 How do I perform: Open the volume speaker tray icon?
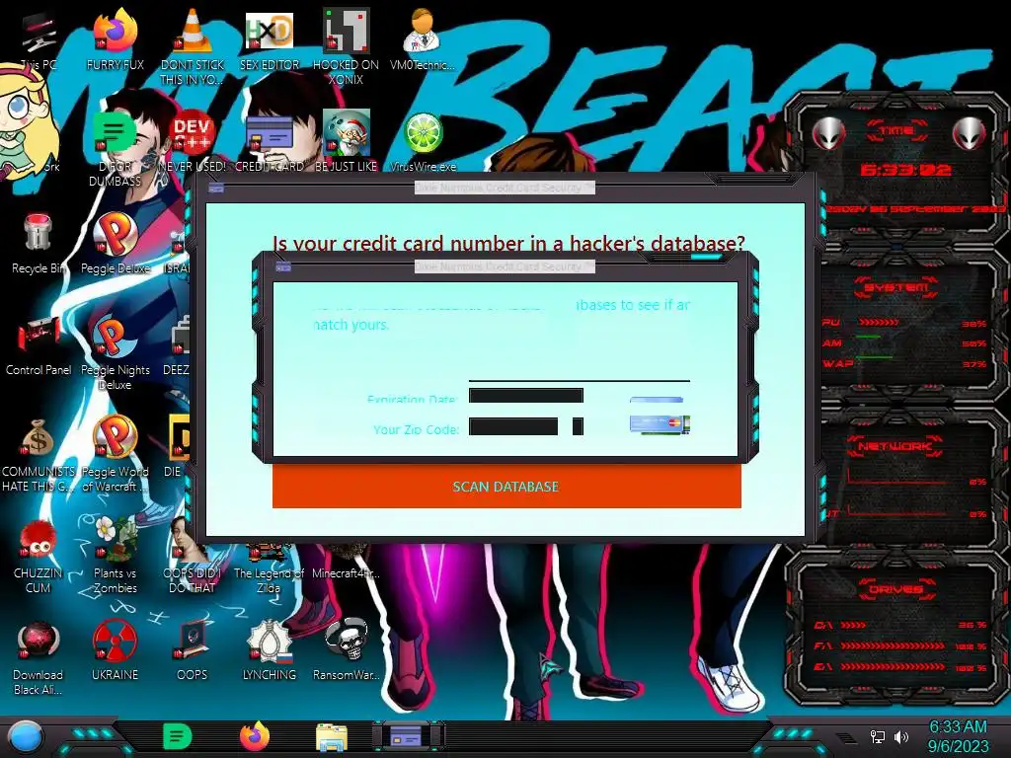coord(900,736)
